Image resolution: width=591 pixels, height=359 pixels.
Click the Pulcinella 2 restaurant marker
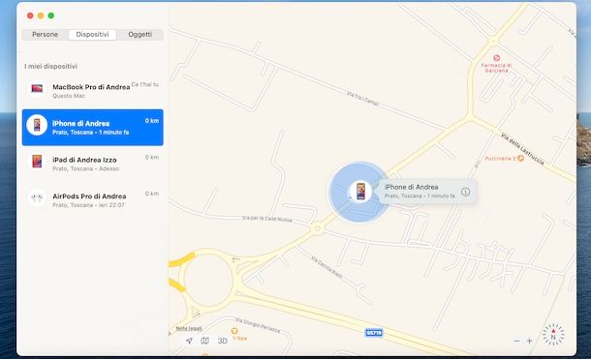(520, 159)
